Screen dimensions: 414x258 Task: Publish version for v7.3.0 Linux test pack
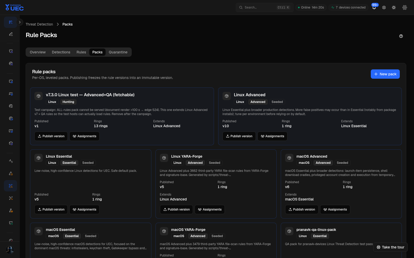click(51, 136)
